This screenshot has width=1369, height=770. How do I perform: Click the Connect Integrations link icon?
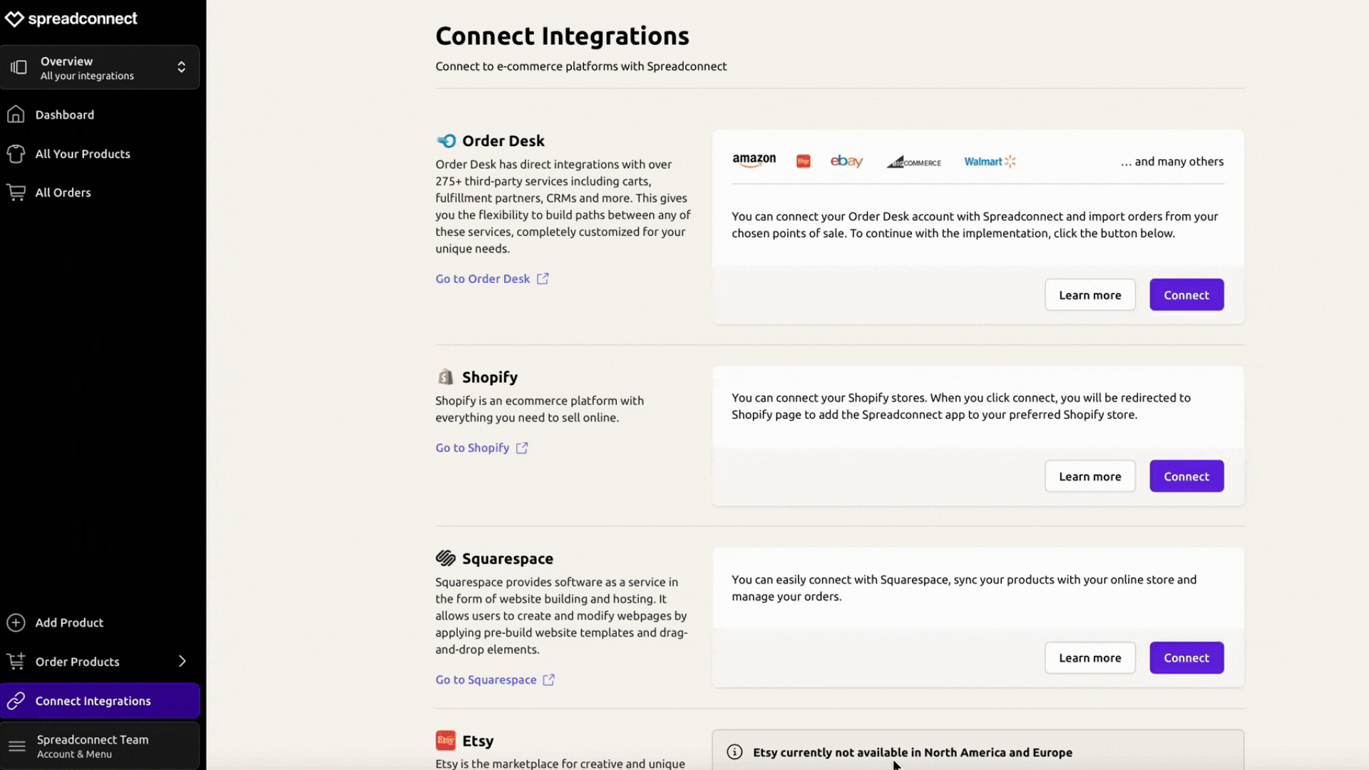pyautogui.click(x=16, y=701)
